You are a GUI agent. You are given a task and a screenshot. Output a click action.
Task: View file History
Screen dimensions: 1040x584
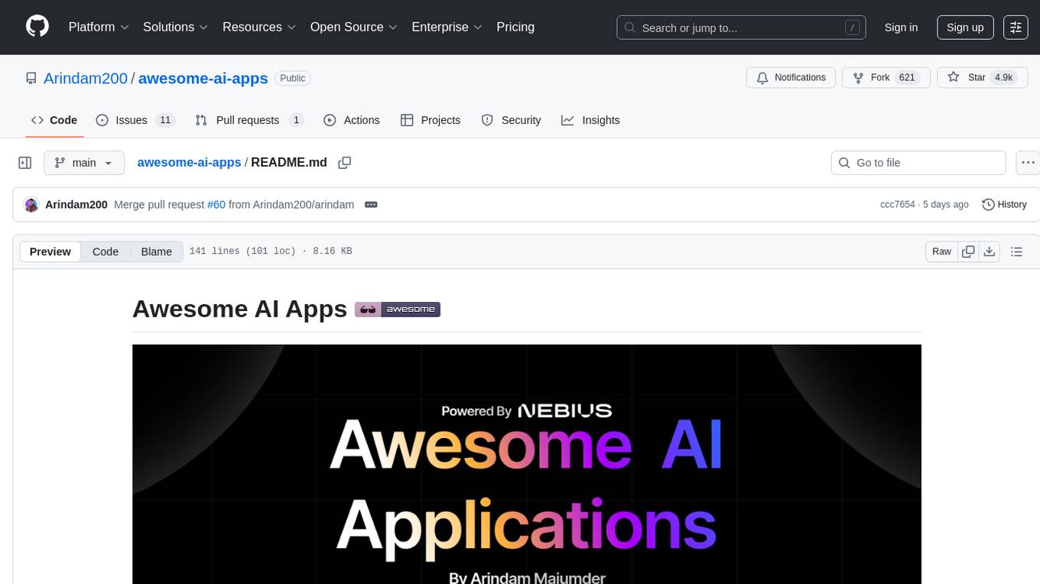pos(1004,204)
